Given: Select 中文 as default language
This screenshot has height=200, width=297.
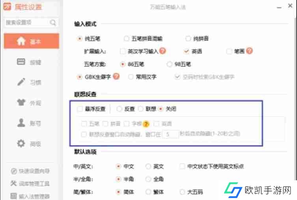Looking at the screenshot, I should point(118,166).
